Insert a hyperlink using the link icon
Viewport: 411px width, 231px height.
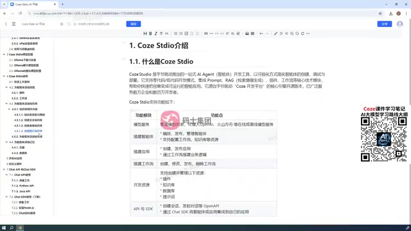166,33
